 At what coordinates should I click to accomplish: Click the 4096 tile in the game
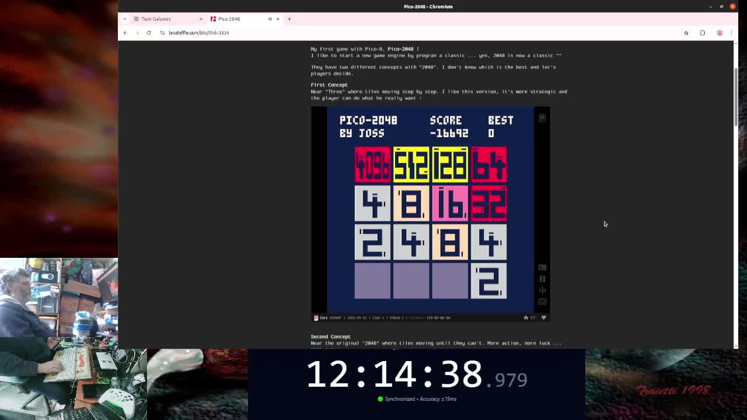click(x=372, y=164)
